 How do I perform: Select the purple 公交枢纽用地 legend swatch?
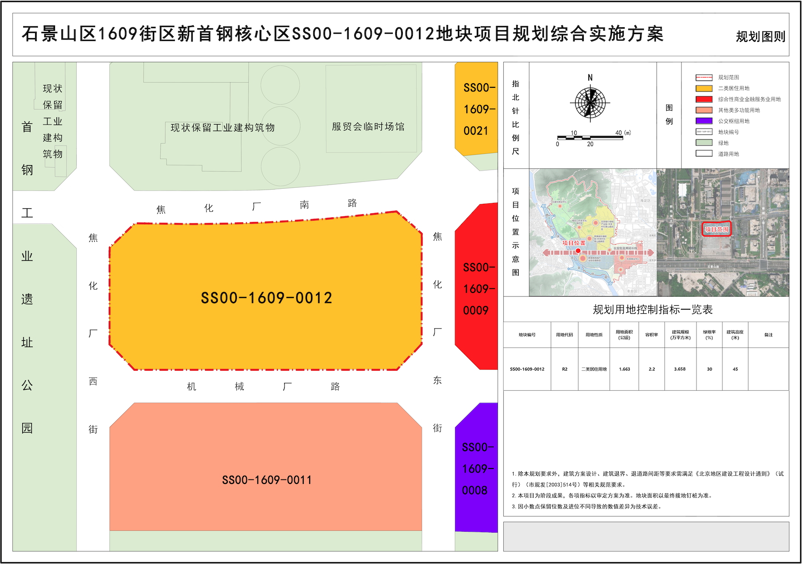pos(704,121)
